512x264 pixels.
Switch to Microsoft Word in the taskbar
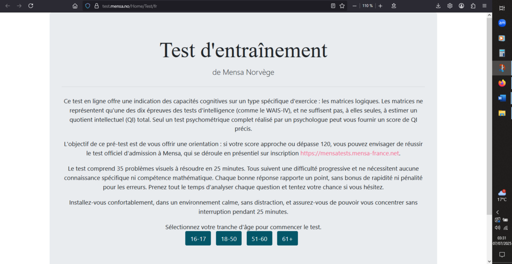point(502,98)
